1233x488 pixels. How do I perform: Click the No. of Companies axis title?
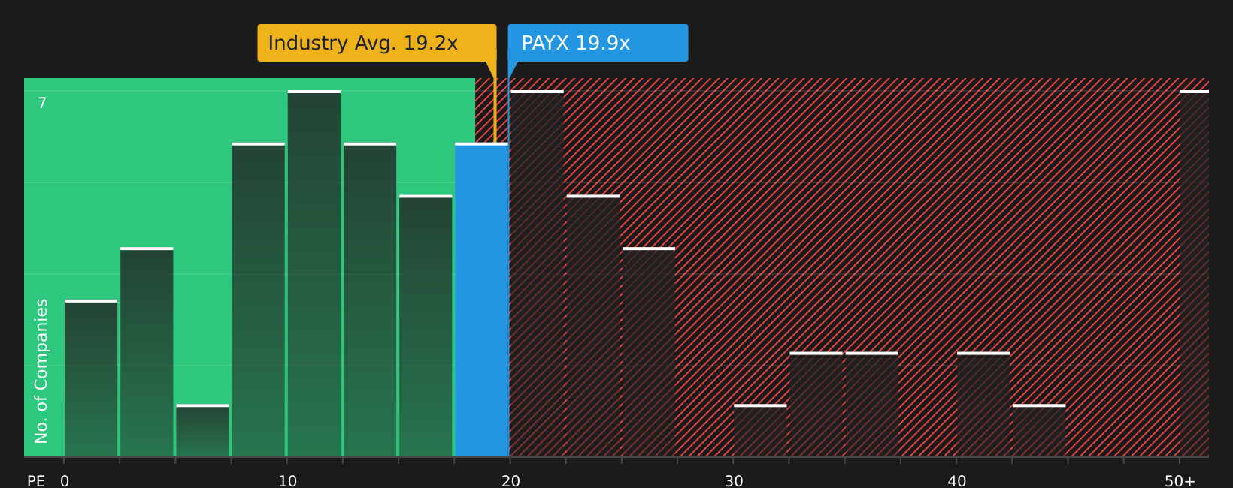[41, 371]
